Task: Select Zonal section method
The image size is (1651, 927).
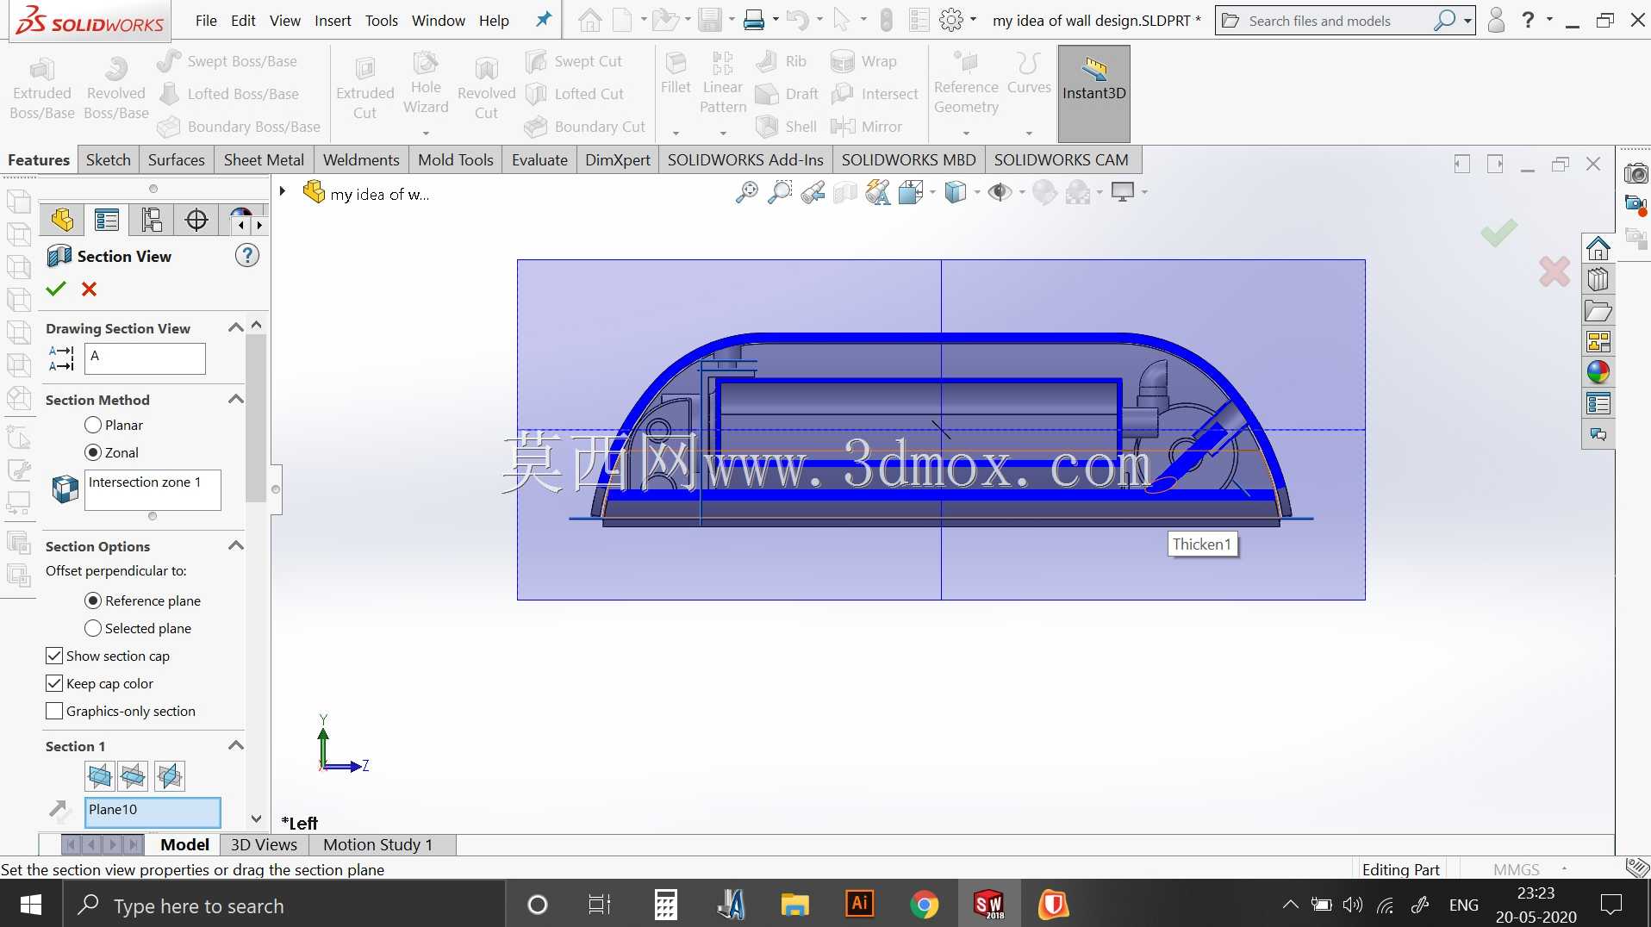Action: (x=93, y=453)
